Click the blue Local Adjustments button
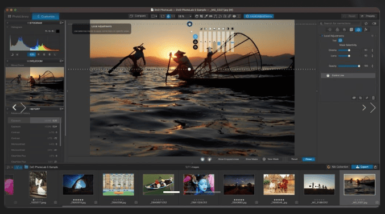 pos(259,16)
